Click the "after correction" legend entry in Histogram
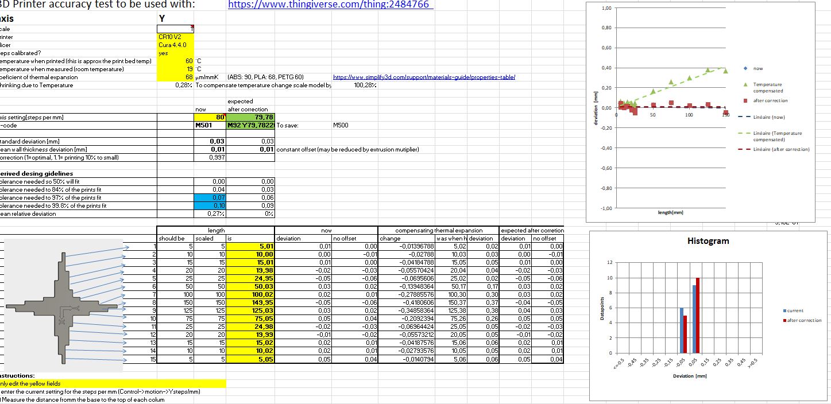831x404 pixels. click(x=802, y=320)
